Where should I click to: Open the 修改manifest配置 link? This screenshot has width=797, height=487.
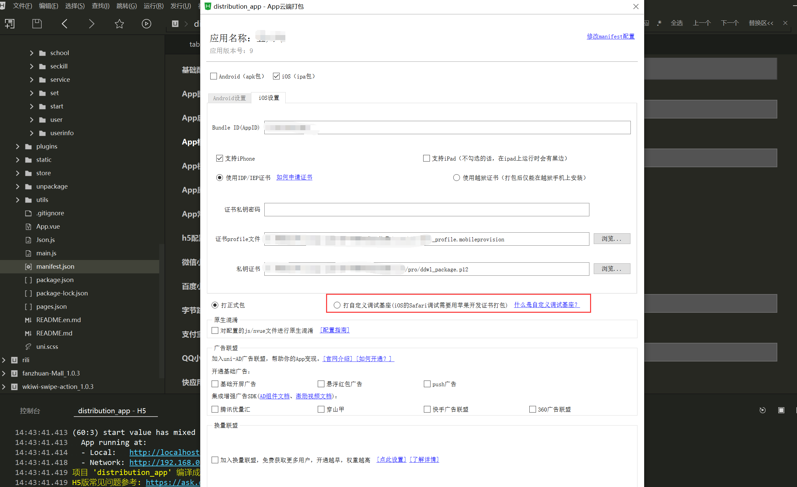[610, 36]
